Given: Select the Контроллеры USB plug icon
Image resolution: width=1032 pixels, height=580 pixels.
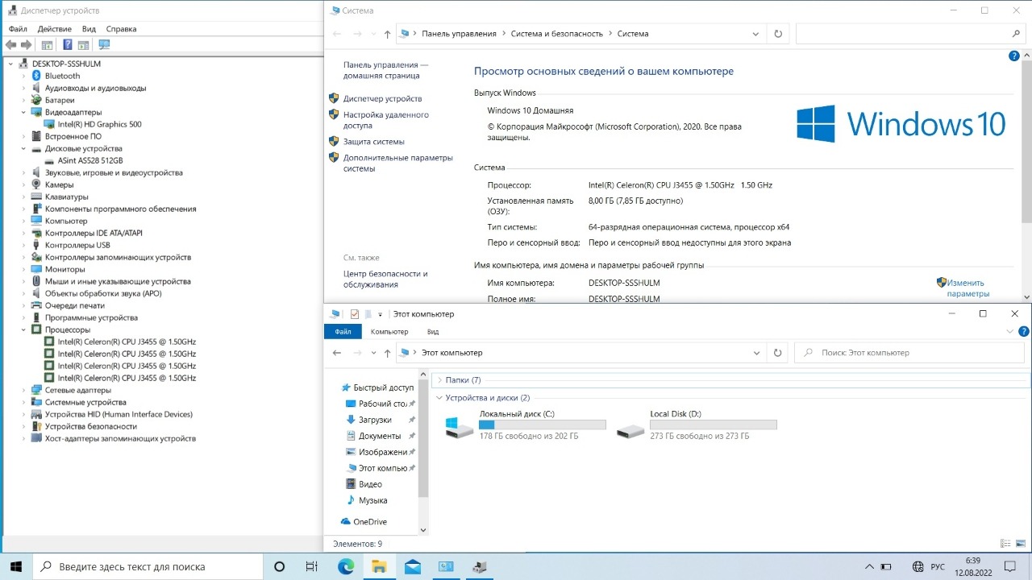Looking at the screenshot, I should point(36,245).
